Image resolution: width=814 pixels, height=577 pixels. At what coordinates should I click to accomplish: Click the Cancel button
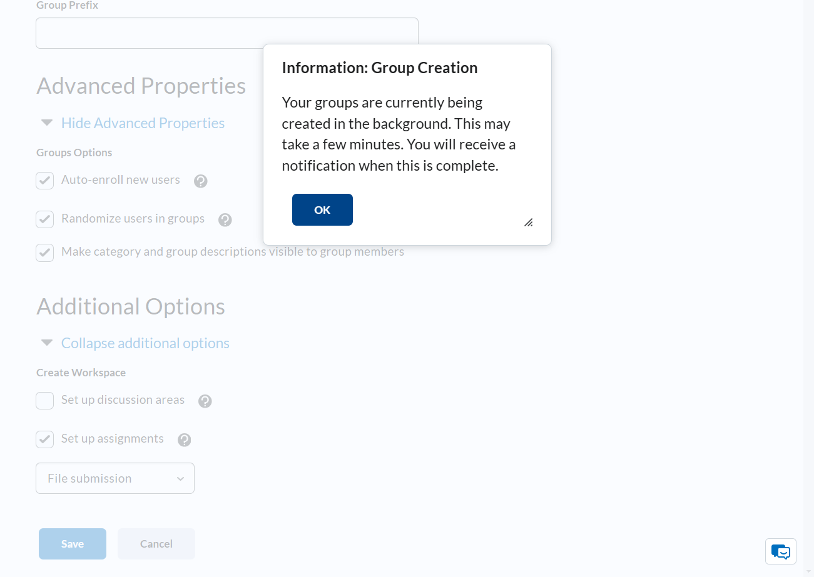pyautogui.click(x=156, y=544)
